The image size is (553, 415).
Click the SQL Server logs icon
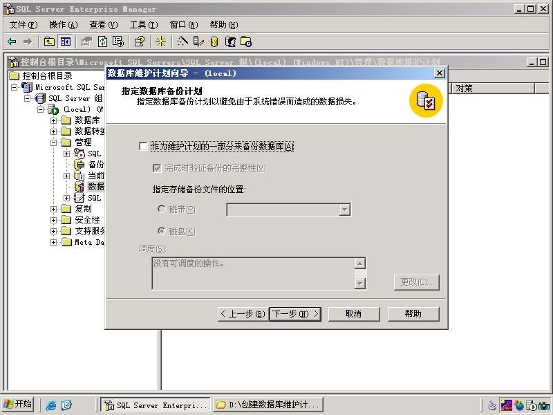point(79,198)
